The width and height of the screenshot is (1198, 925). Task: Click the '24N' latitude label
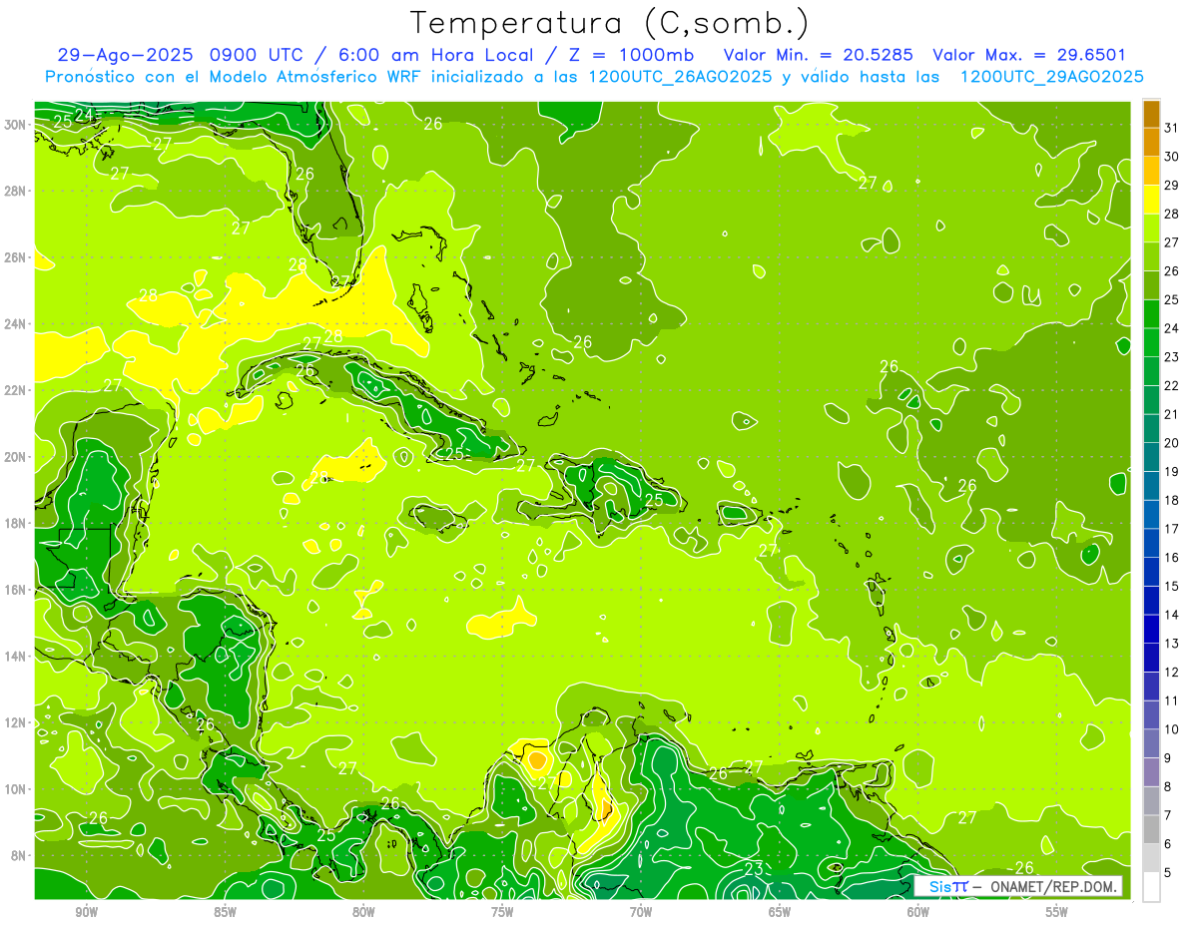(x=17, y=323)
